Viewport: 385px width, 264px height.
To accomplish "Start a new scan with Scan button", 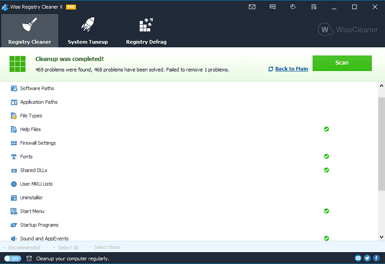I will click(342, 63).
